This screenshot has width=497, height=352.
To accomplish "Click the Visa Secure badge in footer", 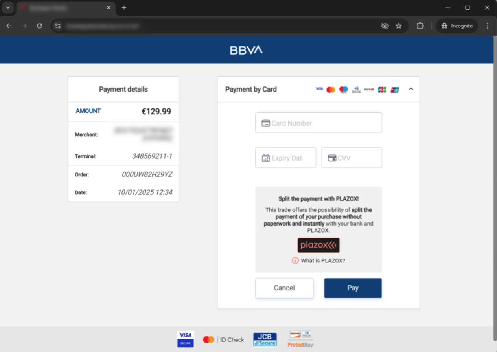I will click(185, 339).
